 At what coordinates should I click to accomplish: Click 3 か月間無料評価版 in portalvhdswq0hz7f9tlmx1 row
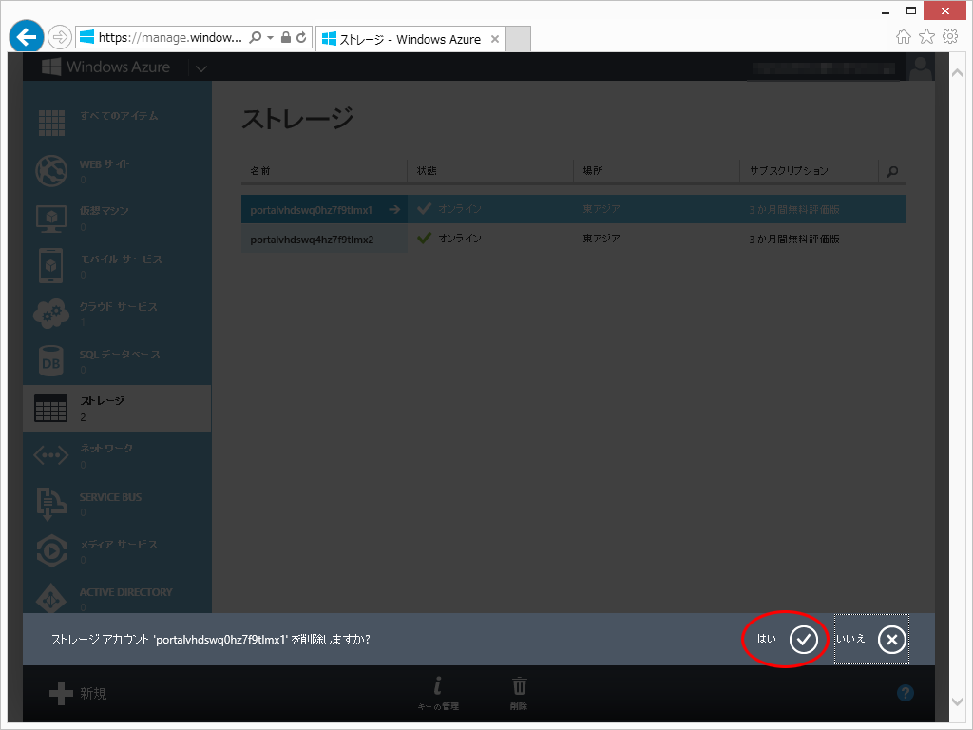[793, 210]
